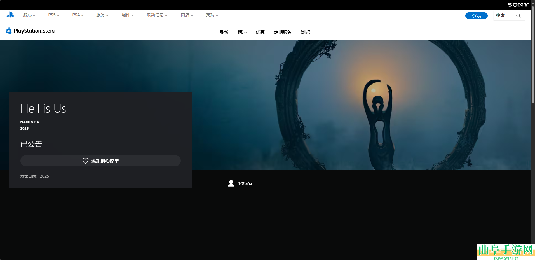Click the PlayStation Store bag icon
The height and width of the screenshot is (260, 535).
pos(9,31)
